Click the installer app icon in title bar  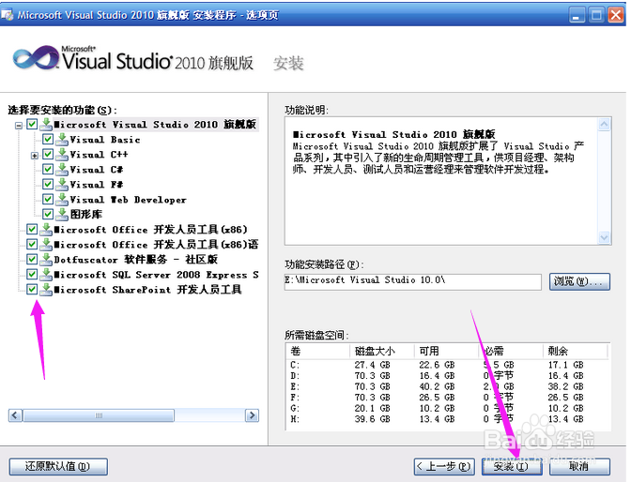7,15
